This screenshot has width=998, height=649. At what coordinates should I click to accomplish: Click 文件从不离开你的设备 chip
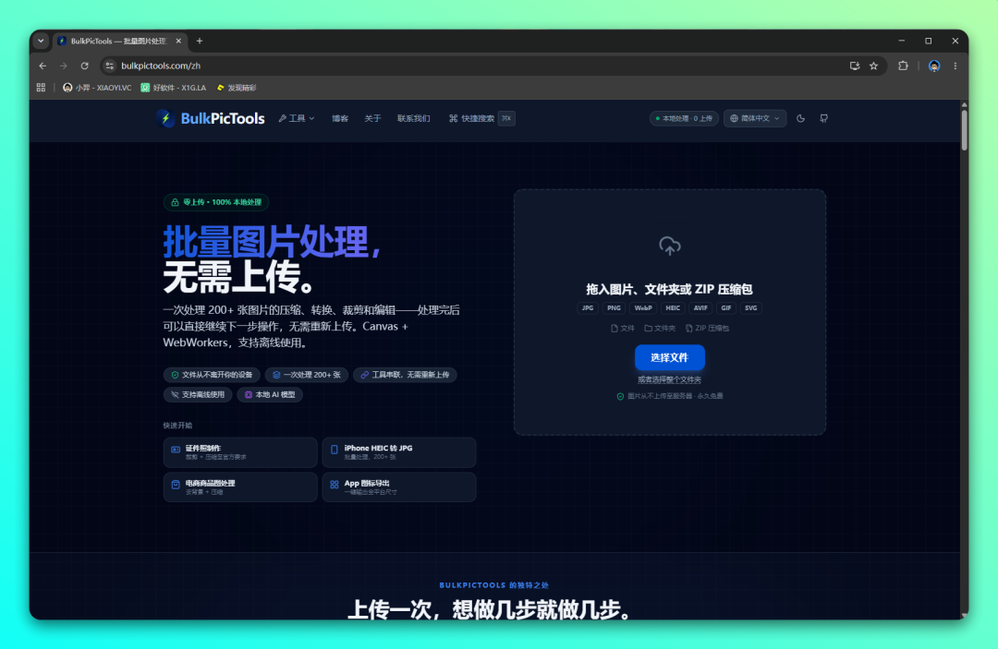pyautogui.click(x=212, y=375)
